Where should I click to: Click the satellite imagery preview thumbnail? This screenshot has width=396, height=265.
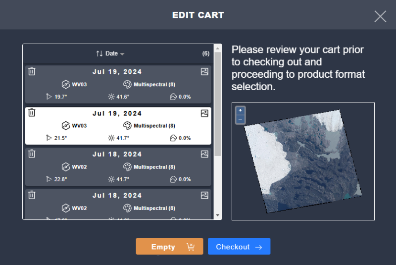point(303,161)
